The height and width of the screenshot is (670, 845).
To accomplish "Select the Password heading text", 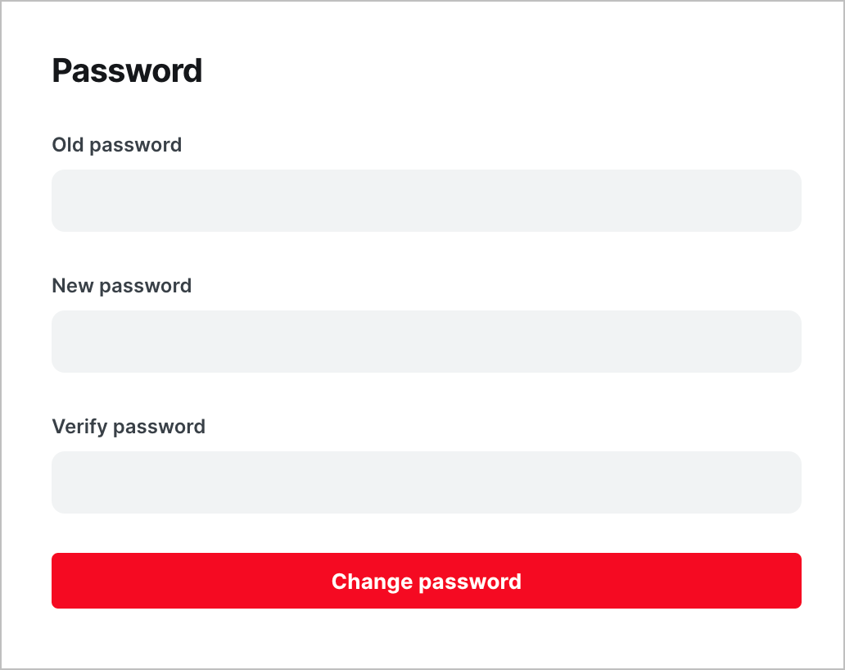I will pos(127,70).
